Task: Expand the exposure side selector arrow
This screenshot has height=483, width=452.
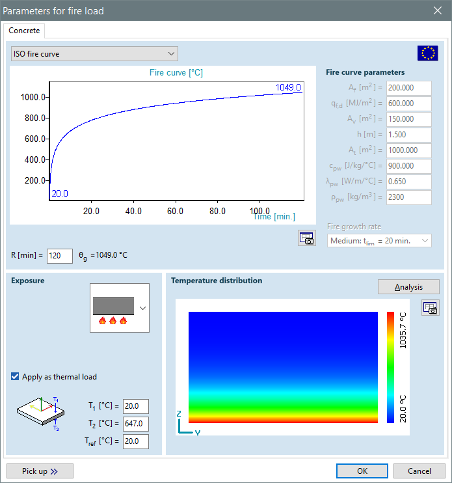Action: coord(143,308)
